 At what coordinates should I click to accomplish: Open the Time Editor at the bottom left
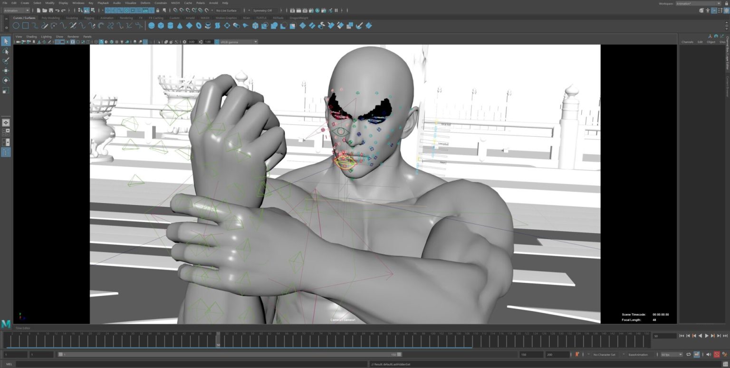click(23, 328)
